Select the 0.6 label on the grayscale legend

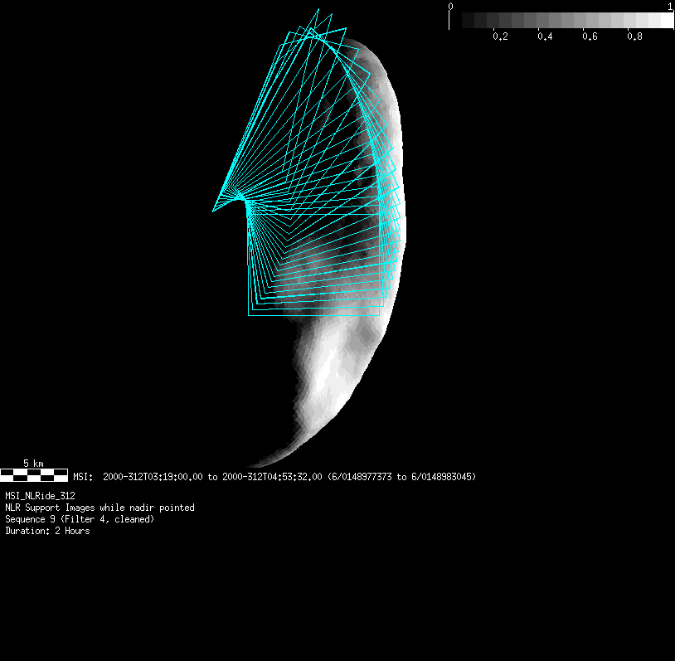point(590,37)
